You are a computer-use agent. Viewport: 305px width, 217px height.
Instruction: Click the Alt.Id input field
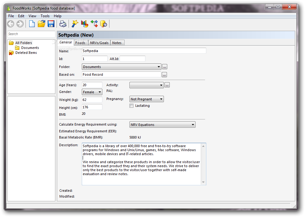pyautogui.click(x=133, y=59)
